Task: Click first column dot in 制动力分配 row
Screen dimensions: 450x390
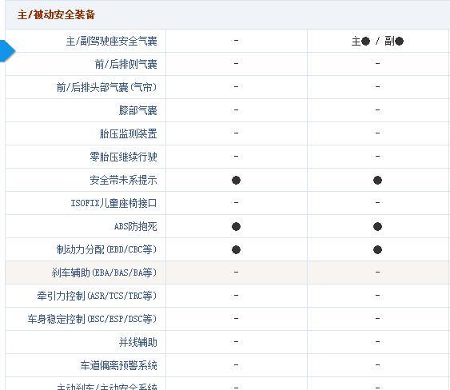Action: (236, 249)
